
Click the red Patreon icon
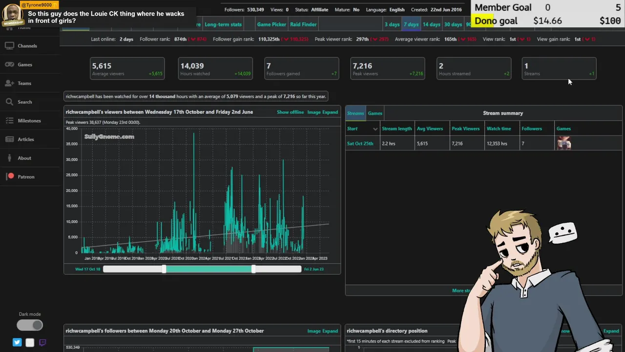[11, 176]
